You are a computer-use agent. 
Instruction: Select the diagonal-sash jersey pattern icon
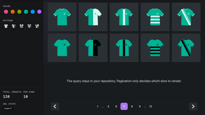click(37, 26)
